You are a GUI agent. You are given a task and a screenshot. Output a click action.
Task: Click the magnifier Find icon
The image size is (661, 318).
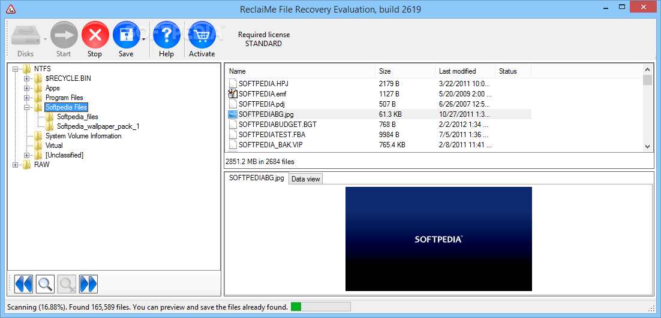[45, 284]
